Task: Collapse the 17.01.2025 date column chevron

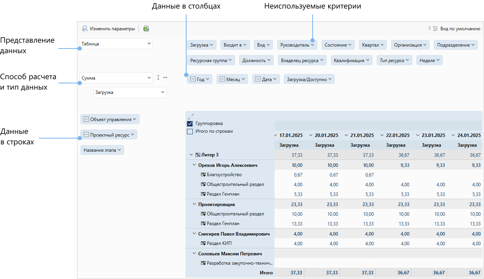Action: [275, 135]
